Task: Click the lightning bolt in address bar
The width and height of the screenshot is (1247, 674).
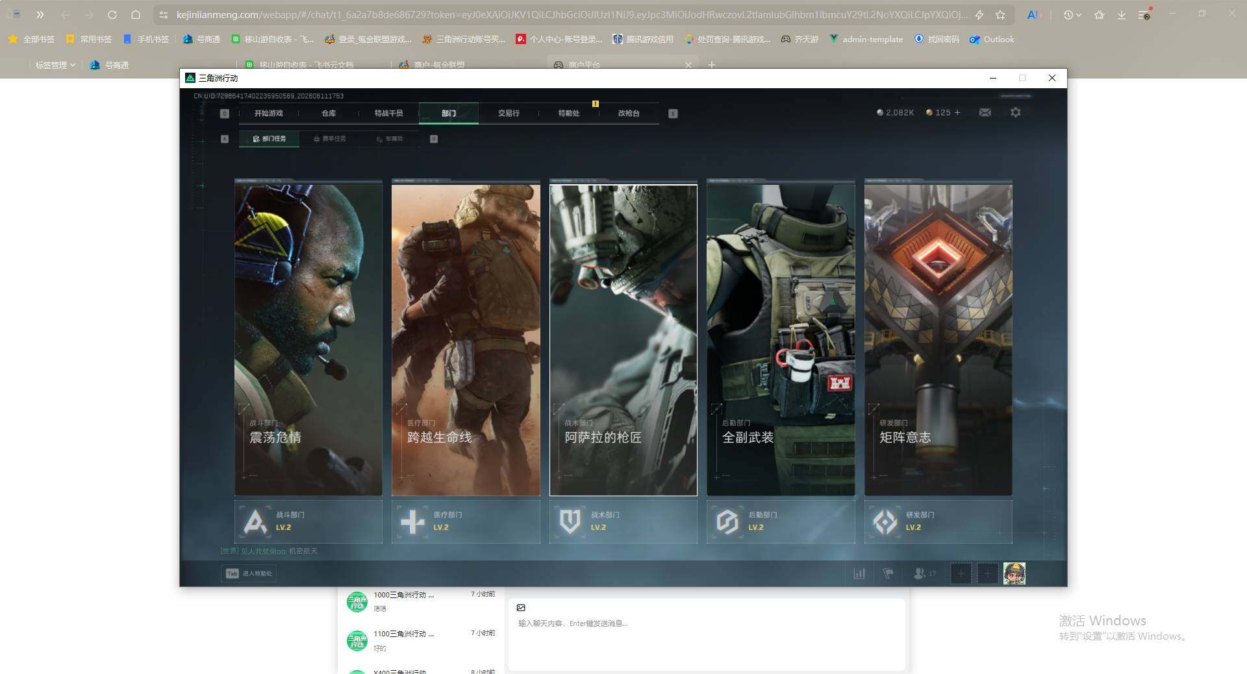Action: 979,14
